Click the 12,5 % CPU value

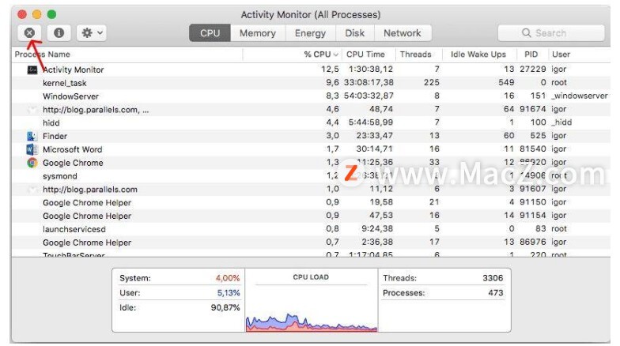(330, 70)
